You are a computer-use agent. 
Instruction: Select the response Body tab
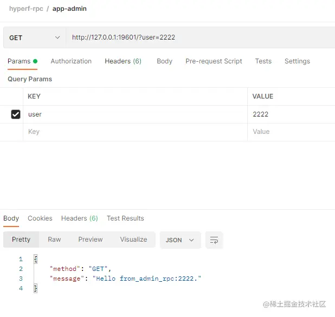[x=11, y=218]
